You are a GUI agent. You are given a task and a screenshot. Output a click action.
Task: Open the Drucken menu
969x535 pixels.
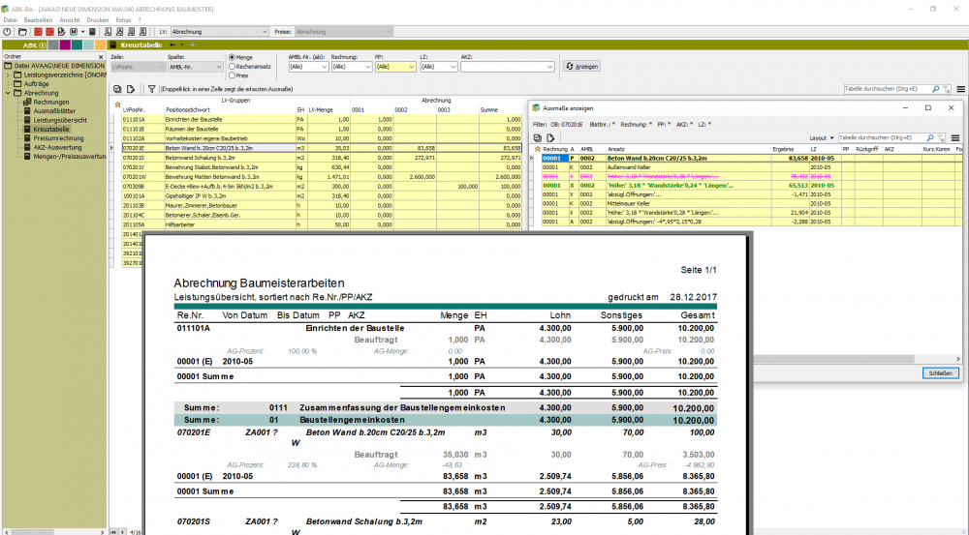(98, 20)
